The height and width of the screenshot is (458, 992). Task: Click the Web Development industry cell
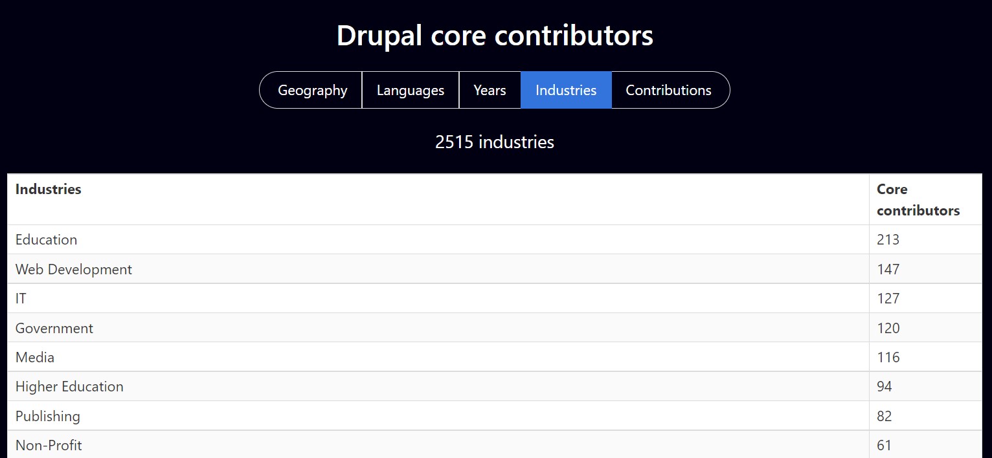(x=438, y=269)
